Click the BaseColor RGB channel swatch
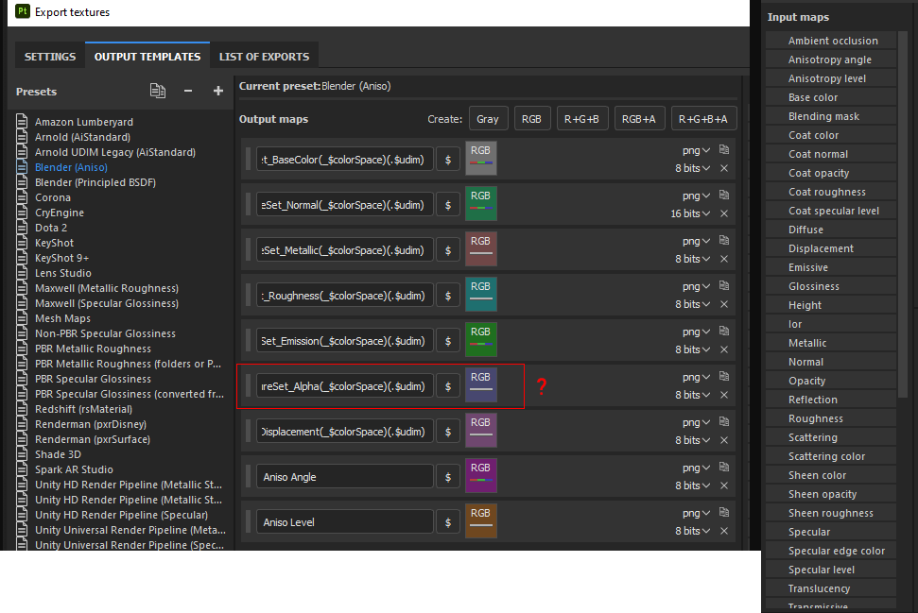918x613 pixels. (x=480, y=158)
